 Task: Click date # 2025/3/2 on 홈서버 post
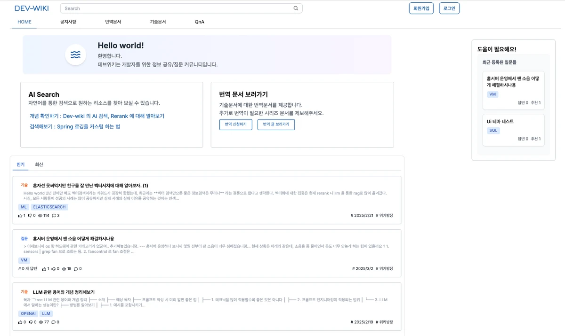click(x=363, y=269)
